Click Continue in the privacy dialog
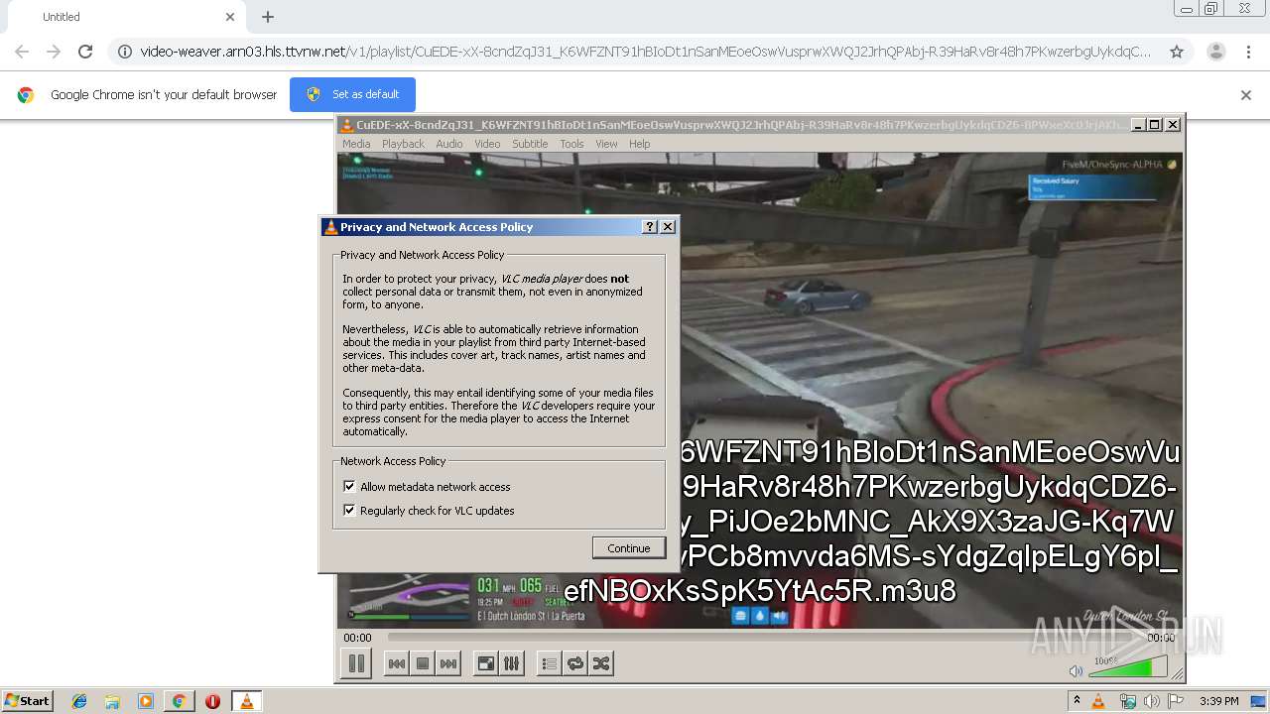Viewport: 1270px width, 714px height. pyautogui.click(x=629, y=547)
